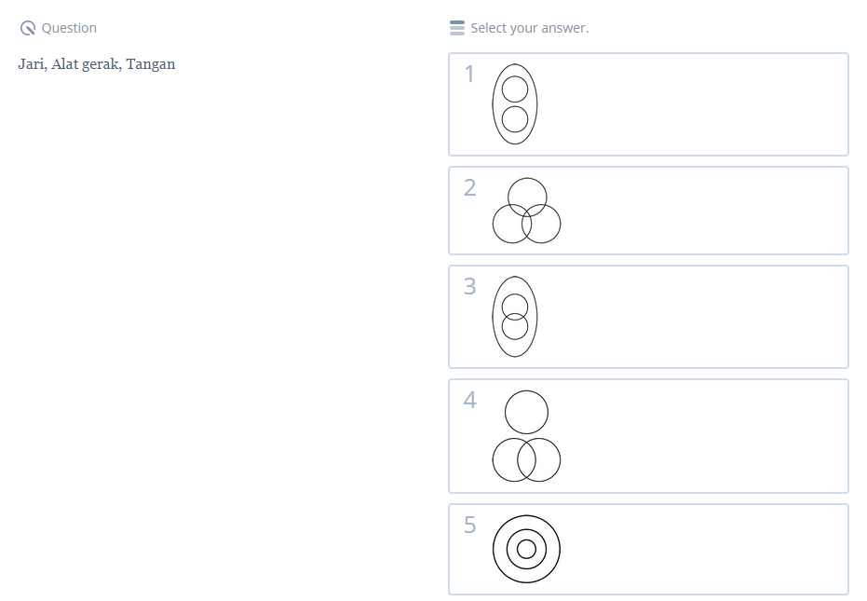Click the number 2 answer label
The height and width of the screenshot is (601, 867).
[x=469, y=188]
